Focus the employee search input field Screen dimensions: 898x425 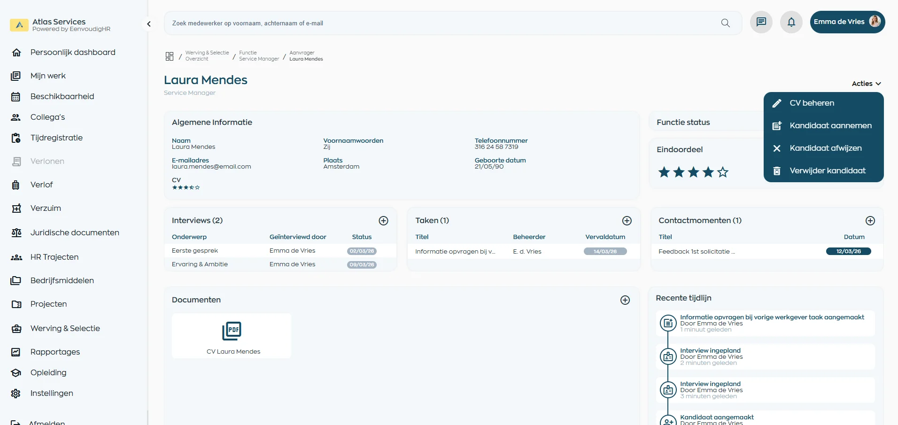click(x=441, y=23)
